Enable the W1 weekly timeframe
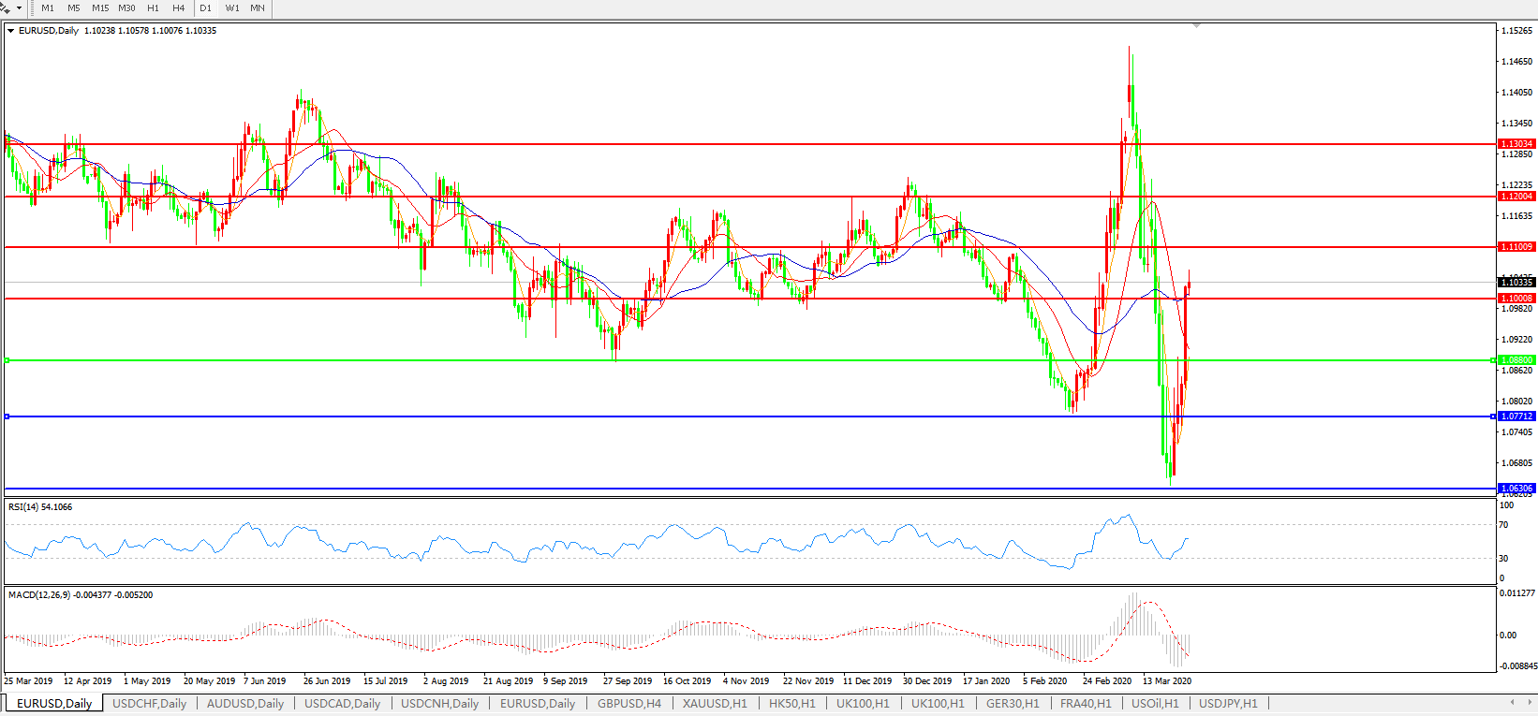 pyautogui.click(x=232, y=8)
